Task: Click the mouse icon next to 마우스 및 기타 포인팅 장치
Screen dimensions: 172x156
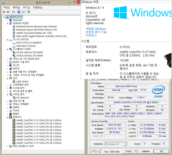Action: pyautogui.click(x=11, y=59)
